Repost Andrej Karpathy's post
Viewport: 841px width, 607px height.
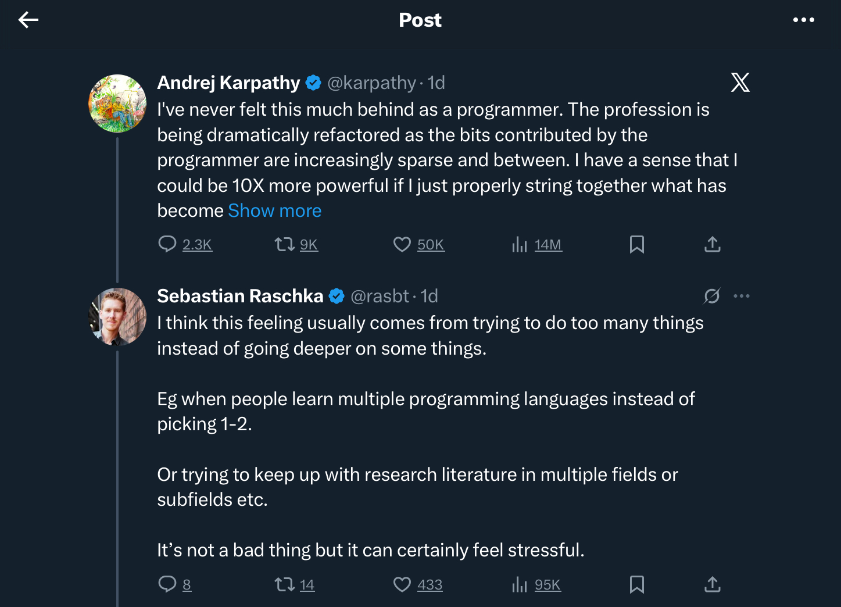tap(285, 244)
